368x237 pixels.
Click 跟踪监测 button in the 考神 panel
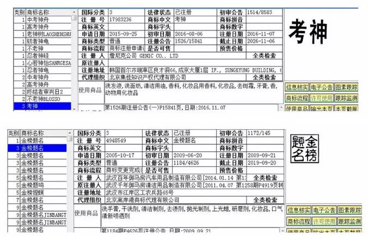point(346,98)
